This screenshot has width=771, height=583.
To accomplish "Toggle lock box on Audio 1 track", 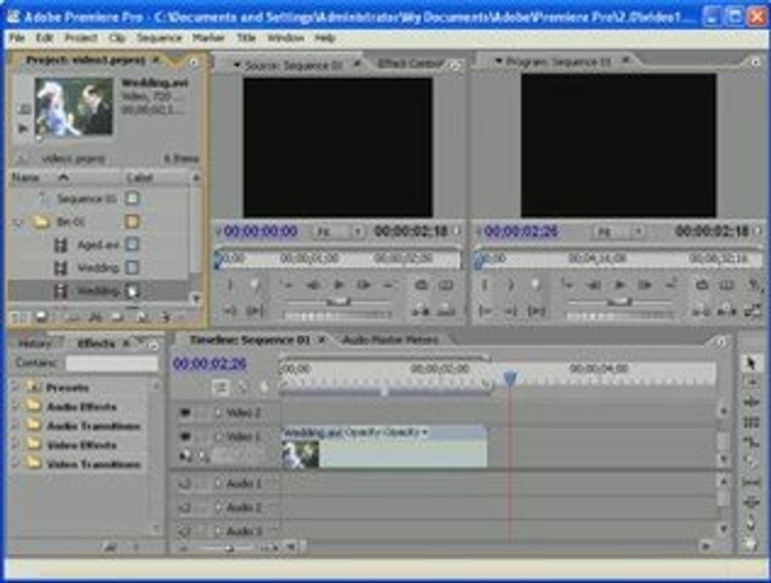I will pos(202,483).
